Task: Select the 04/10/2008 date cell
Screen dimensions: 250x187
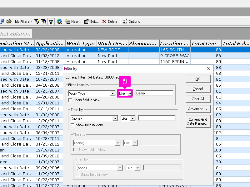Action: [49, 85]
